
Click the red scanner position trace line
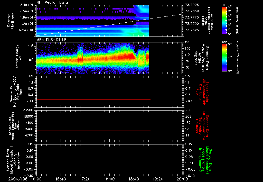point(93,131)
